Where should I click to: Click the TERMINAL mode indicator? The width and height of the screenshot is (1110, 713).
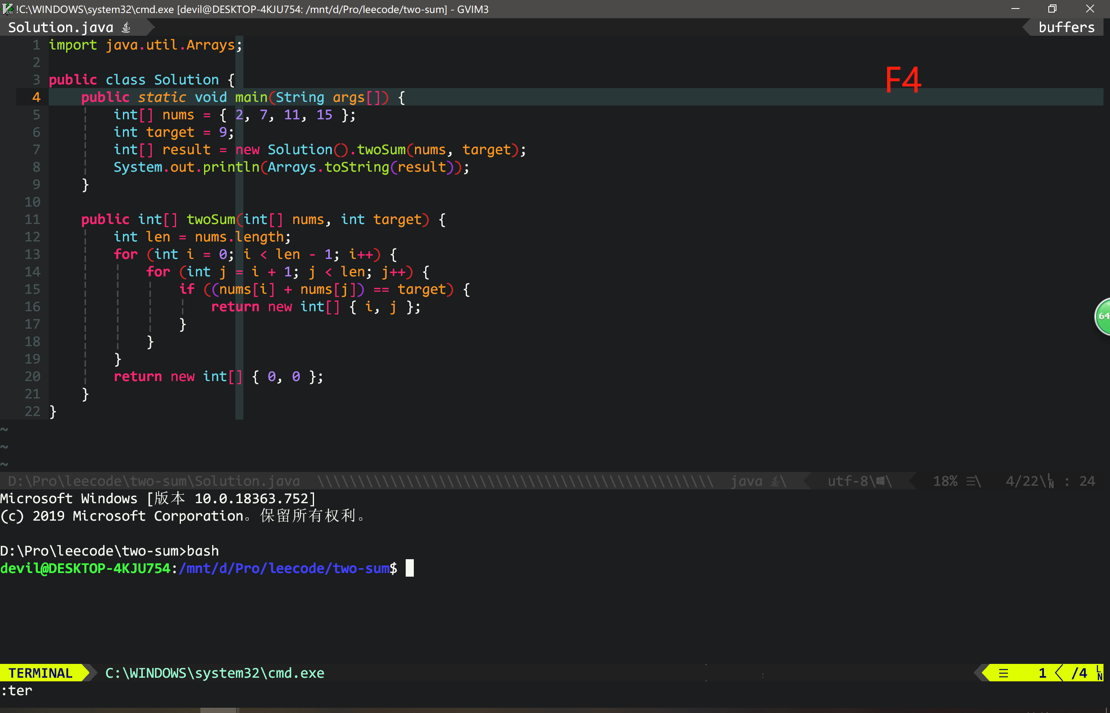41,673
